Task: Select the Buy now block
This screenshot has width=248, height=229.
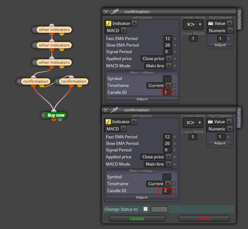Action: coord(56,115)
